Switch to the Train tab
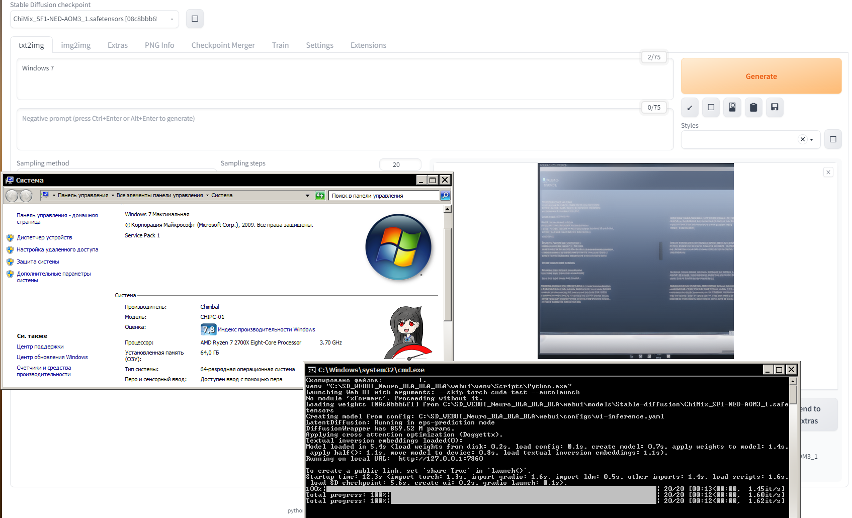This screenshot has width=852, height=518. point(280,45)
